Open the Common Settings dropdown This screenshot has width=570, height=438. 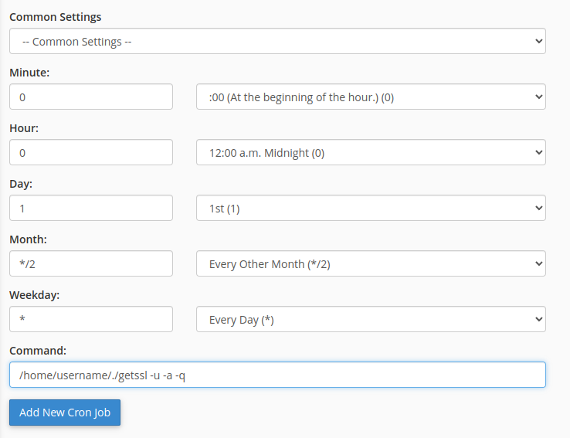[277, 41]
